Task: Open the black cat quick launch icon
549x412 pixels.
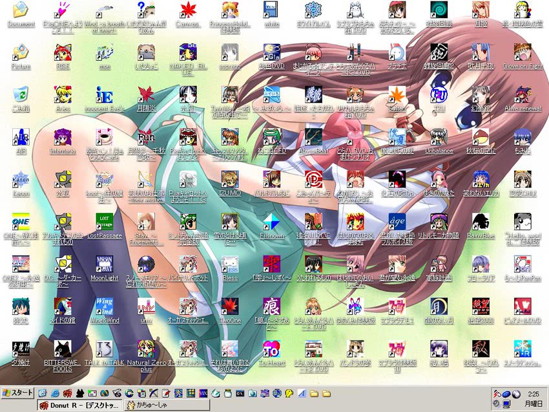Action: [79, 393]
